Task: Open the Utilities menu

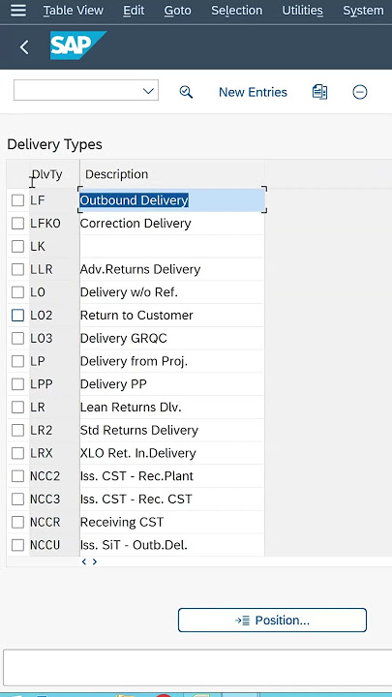Action: click(x=302, y=11)
